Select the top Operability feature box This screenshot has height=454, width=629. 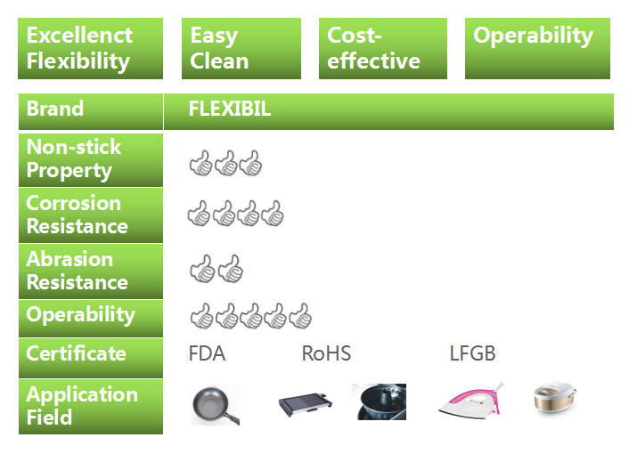(537, 48)
